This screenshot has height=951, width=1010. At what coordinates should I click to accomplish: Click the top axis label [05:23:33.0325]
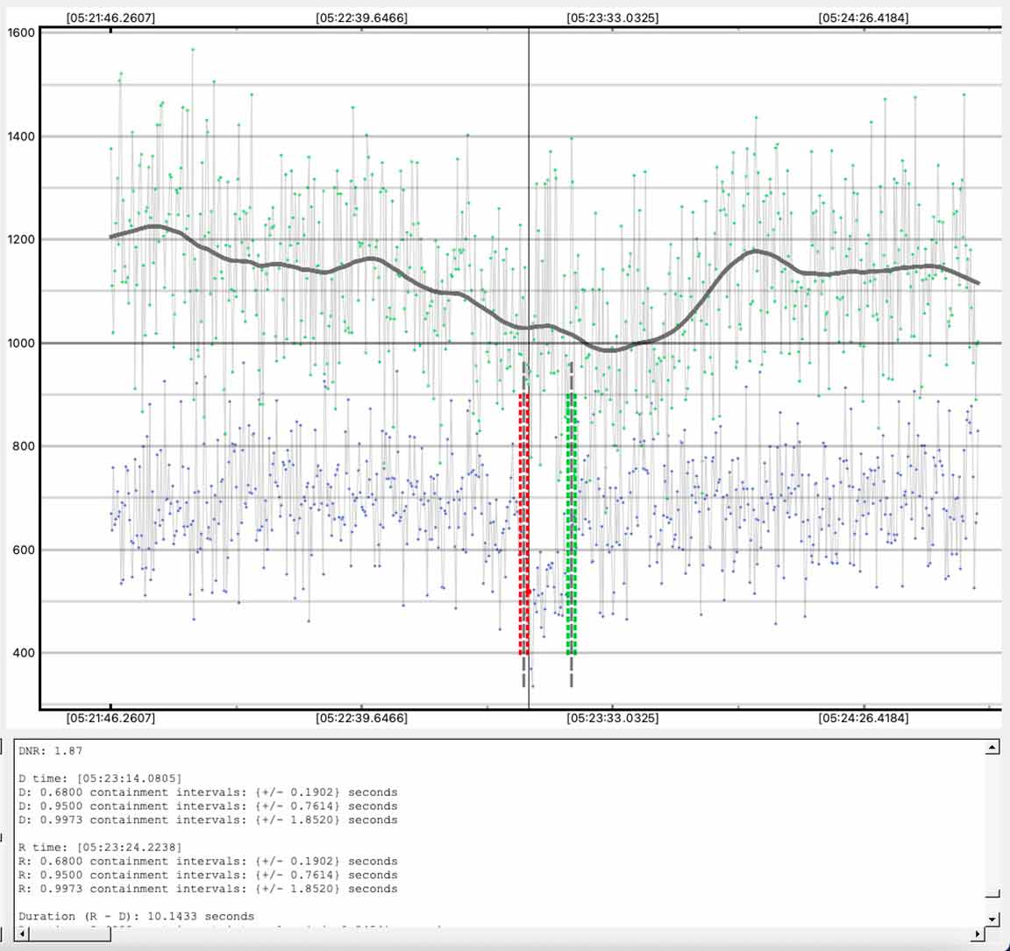[613, 18]
